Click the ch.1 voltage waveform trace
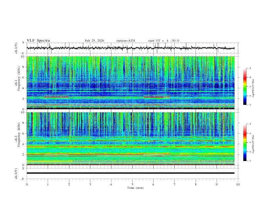 pyautogui.click(x=130, y=48)
